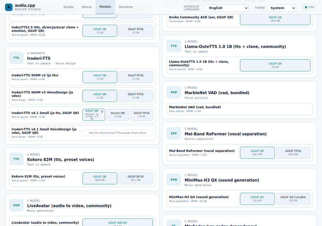Select Anime Q8 variant for Irodori-TTS v4.1
This screenshot has height=226, width=322.
[118, 115]
